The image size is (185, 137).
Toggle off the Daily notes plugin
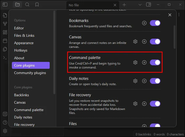pyautogui.click(x=155, y=81)
